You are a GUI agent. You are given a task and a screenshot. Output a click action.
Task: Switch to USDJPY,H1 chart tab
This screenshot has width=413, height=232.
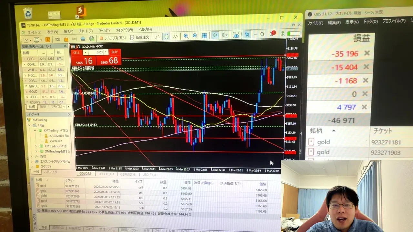coord(150,175)
